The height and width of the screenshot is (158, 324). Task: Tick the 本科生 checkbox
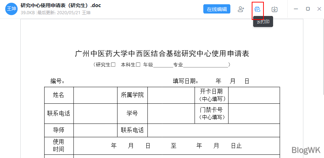(x=138, y=65)
